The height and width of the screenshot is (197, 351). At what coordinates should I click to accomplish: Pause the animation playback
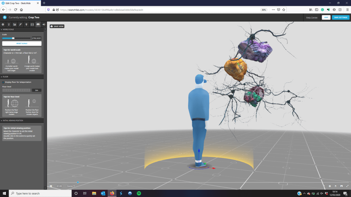tap(51, 186)
